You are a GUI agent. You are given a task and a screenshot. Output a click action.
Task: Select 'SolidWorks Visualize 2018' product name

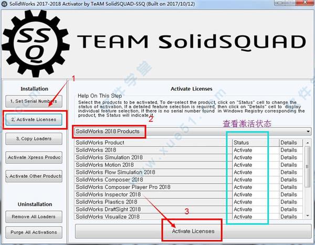point(153,217)
